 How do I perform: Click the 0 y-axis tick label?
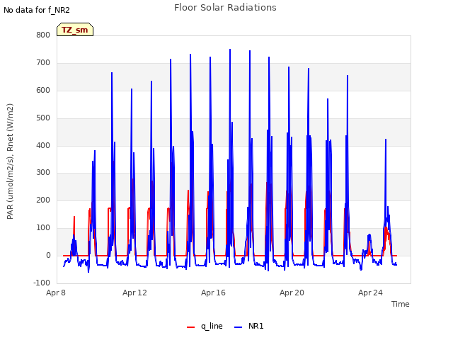(x=48, y=255)
